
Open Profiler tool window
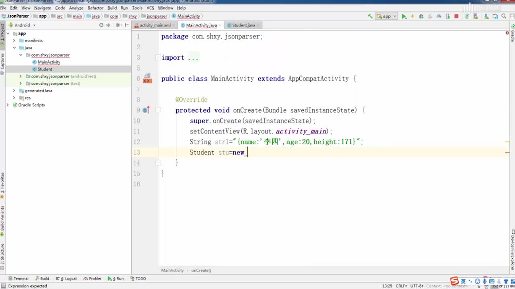coord(93,279)
